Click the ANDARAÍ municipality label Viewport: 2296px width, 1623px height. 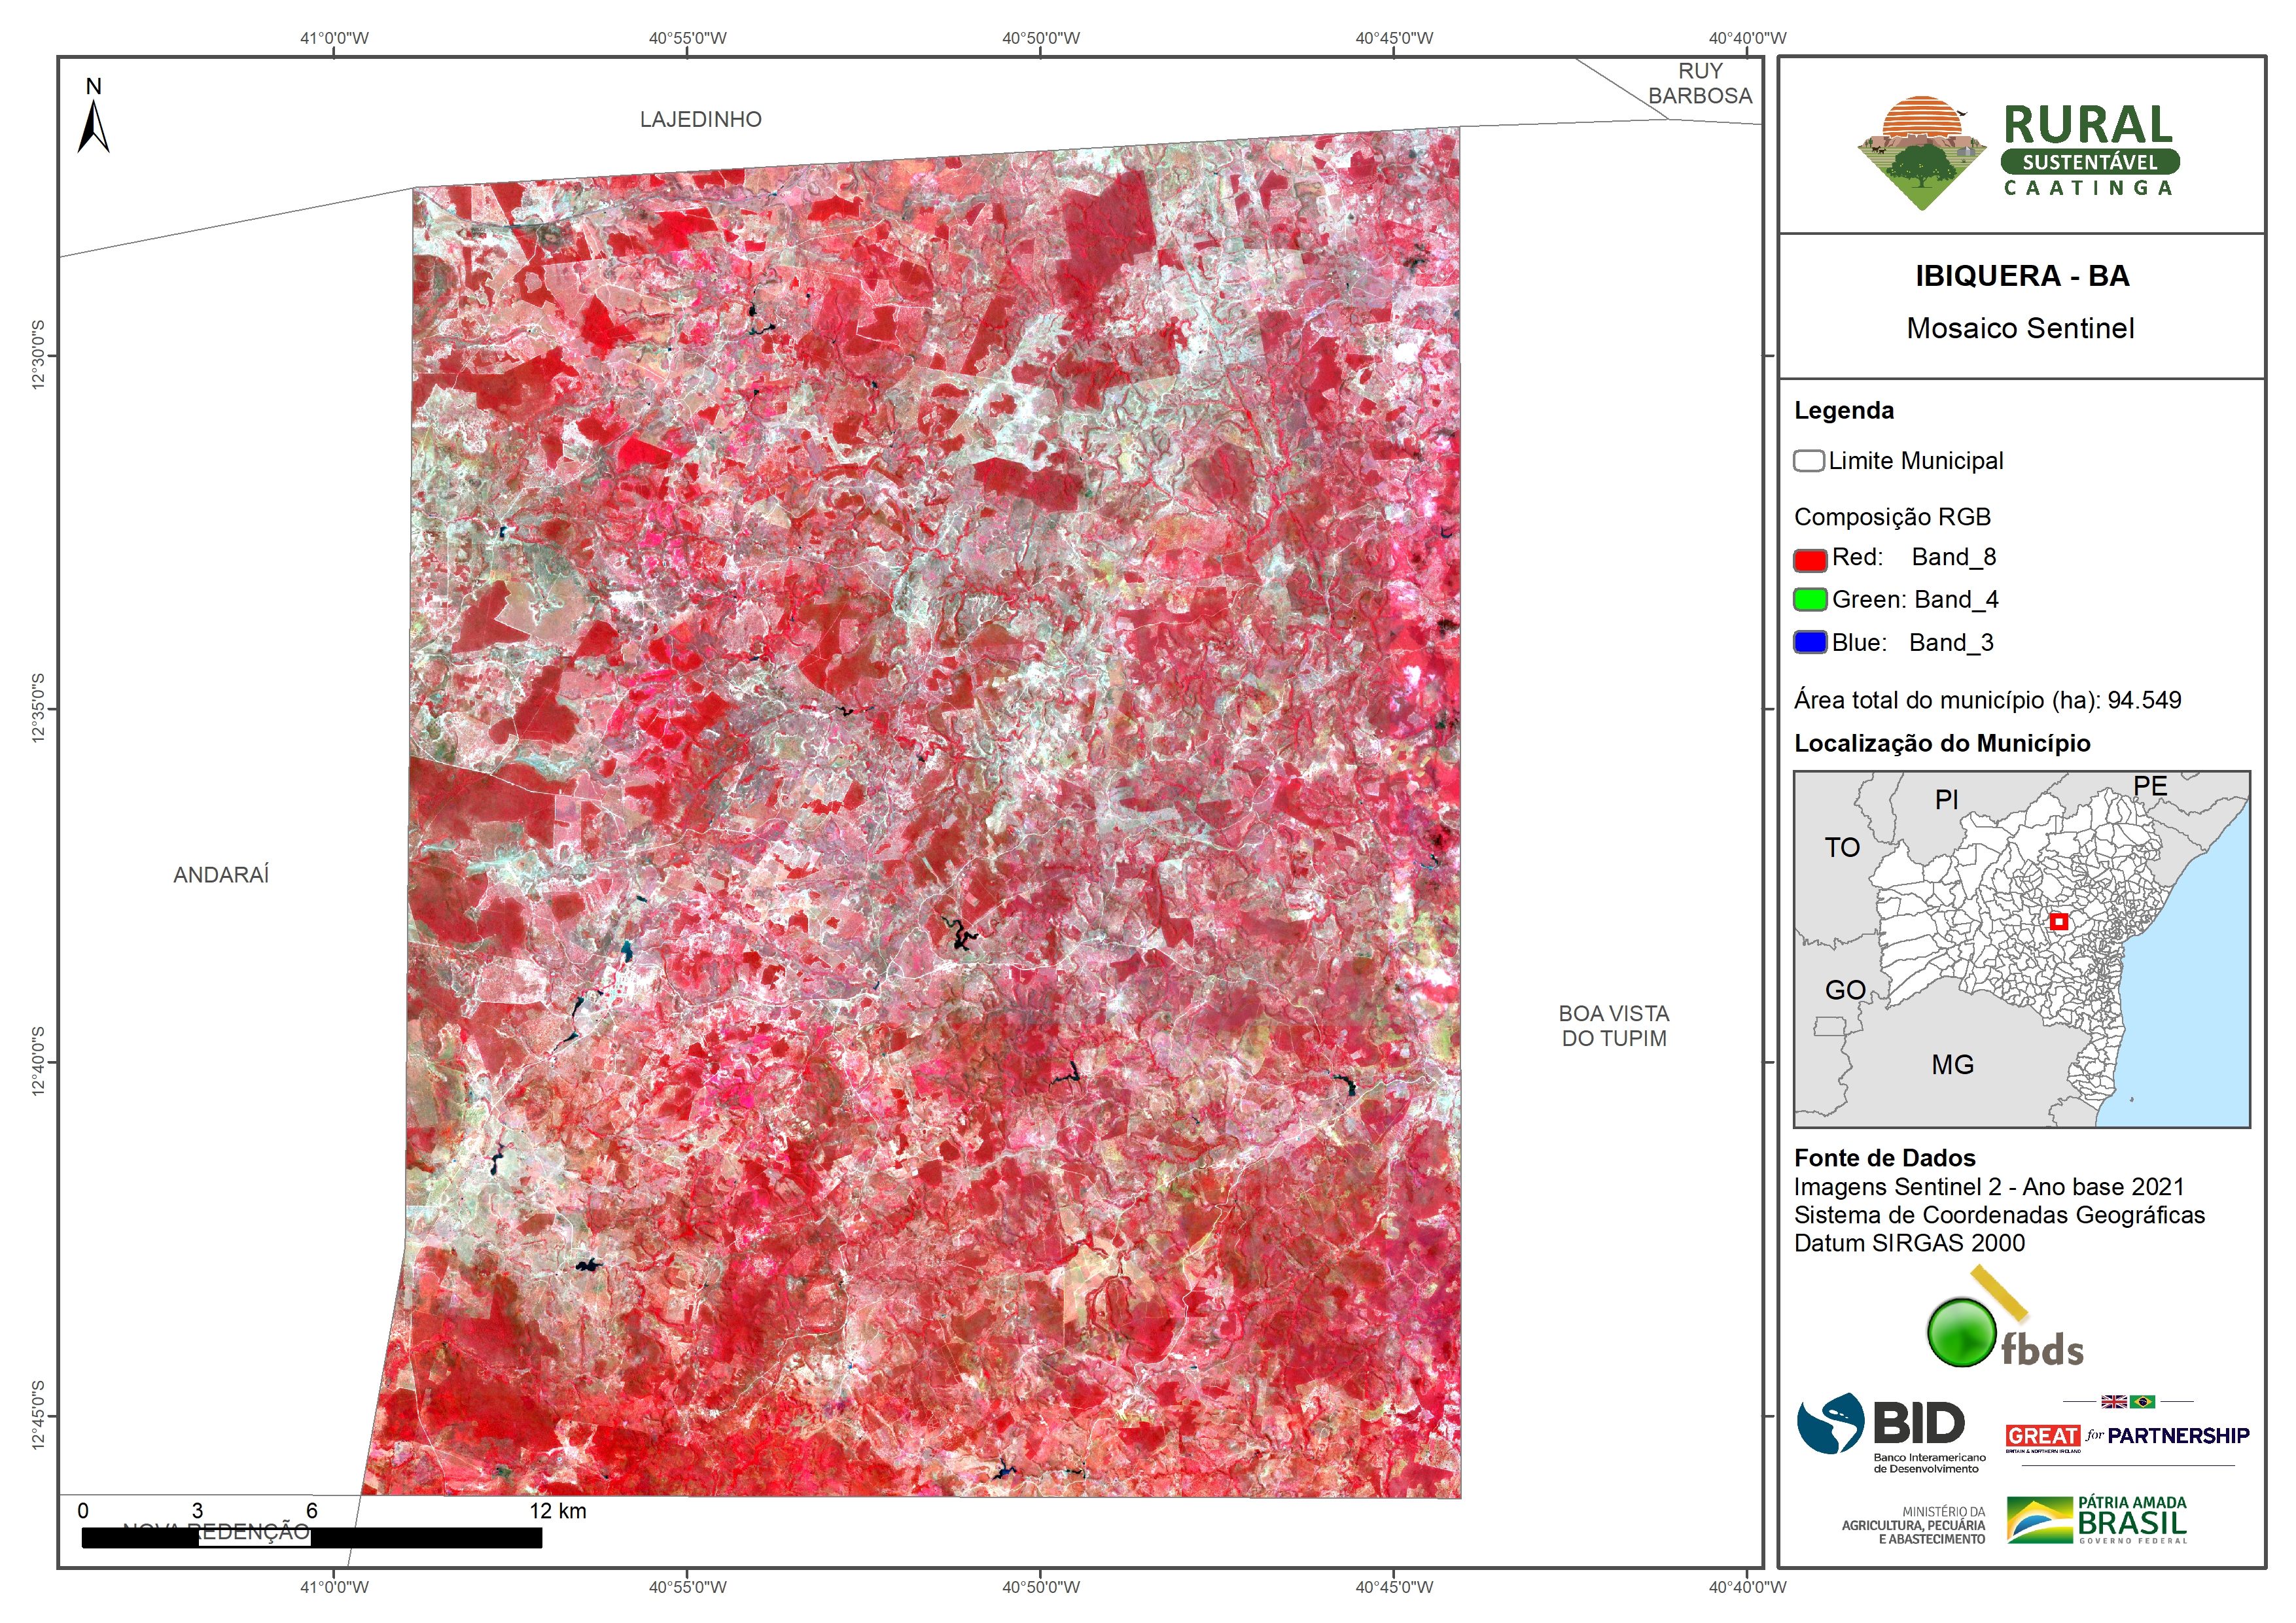pos(221,875)
